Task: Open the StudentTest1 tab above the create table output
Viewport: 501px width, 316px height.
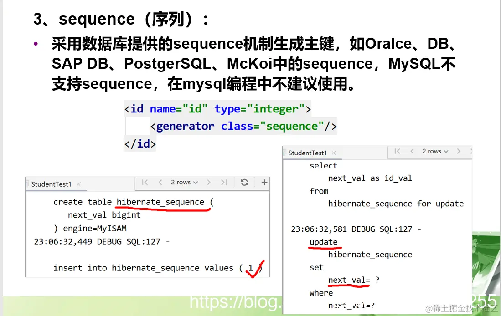Action: point(51,184)
